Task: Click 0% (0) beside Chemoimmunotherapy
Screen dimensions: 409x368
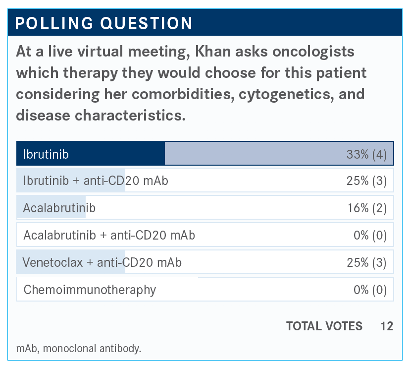Action: point(370,290)
